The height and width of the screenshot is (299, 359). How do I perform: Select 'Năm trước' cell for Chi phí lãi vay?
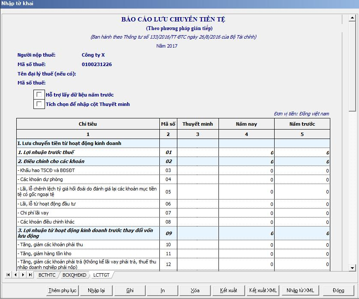coord(302,213)
